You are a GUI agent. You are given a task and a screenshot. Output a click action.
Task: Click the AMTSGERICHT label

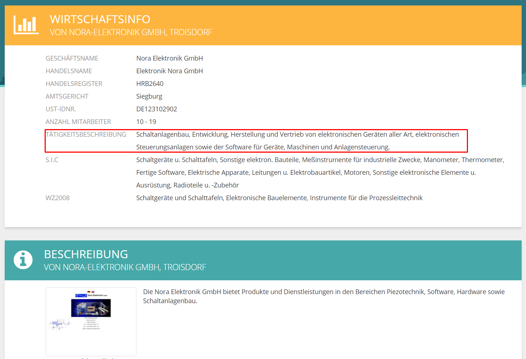tap(67, 96)
